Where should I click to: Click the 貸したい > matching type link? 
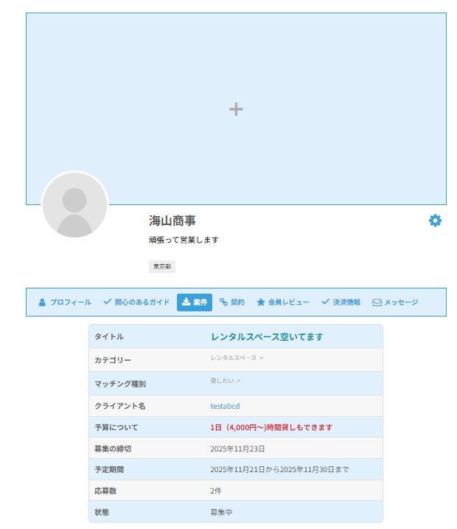pos(225,381)
